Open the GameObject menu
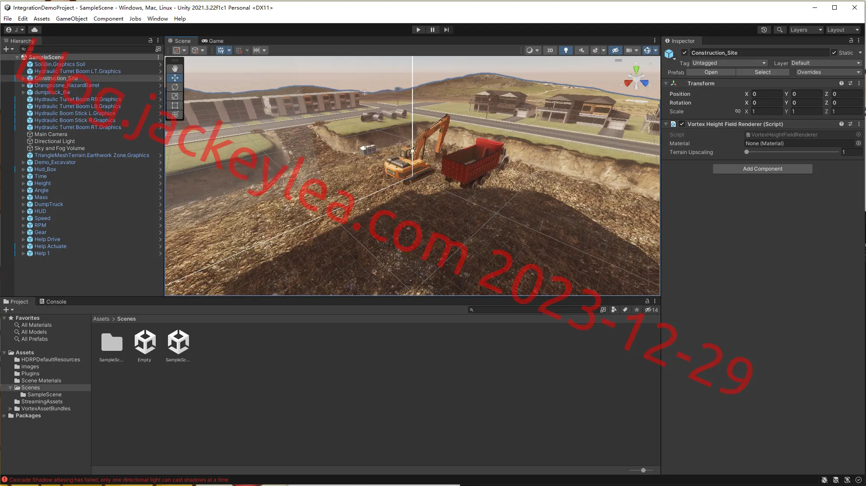 coord(71,19)
